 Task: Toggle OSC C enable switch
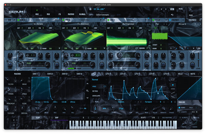coord(108,20)
